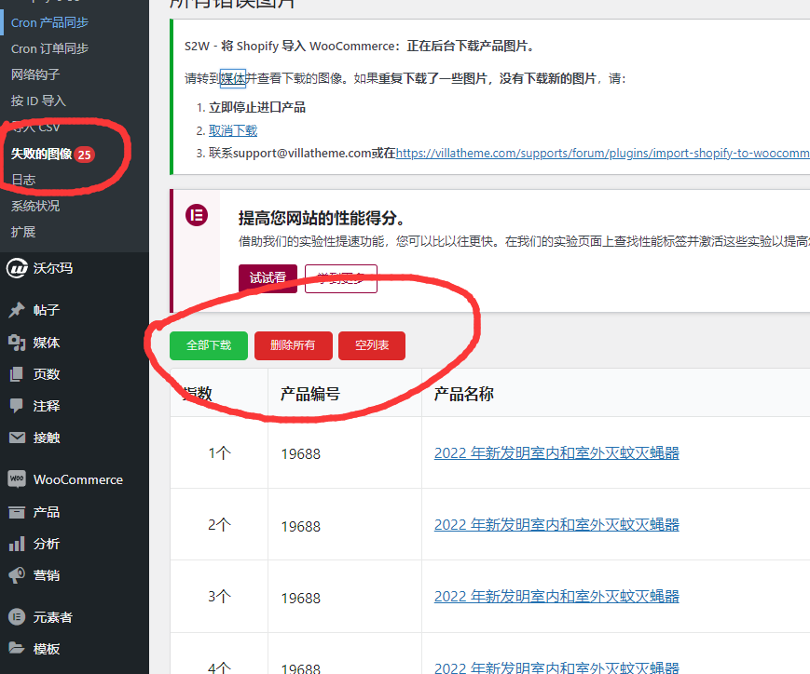
Task: Open the 注释 menu label
Action: [x=47, y=406]
